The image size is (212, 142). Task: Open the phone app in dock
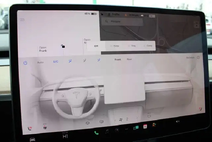(x=96, y=132)
